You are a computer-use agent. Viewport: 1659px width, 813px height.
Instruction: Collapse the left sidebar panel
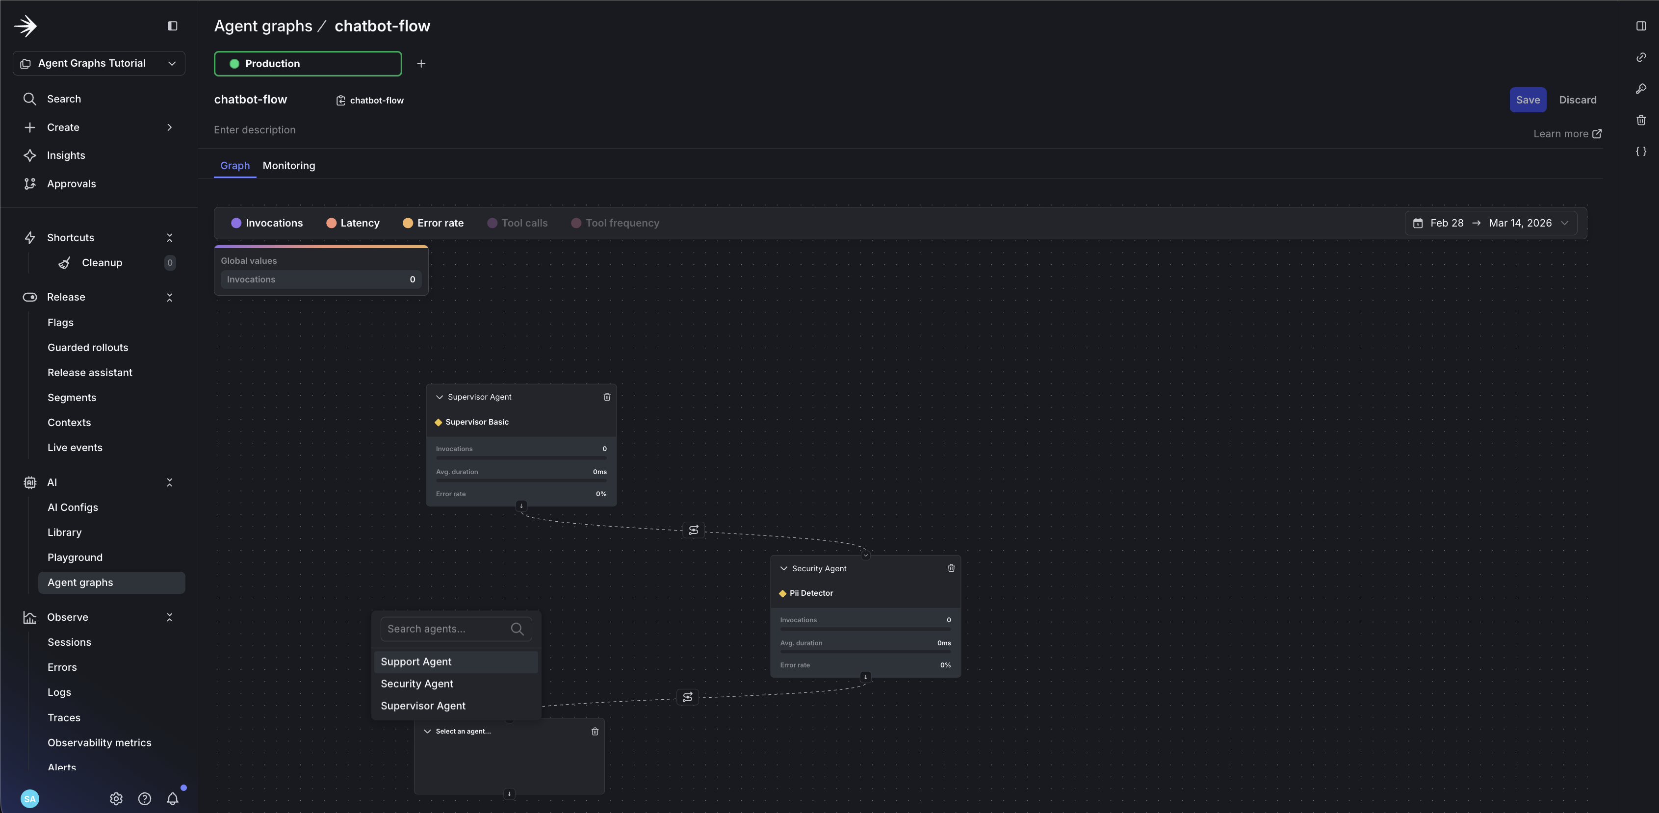(x=172, y=26)
